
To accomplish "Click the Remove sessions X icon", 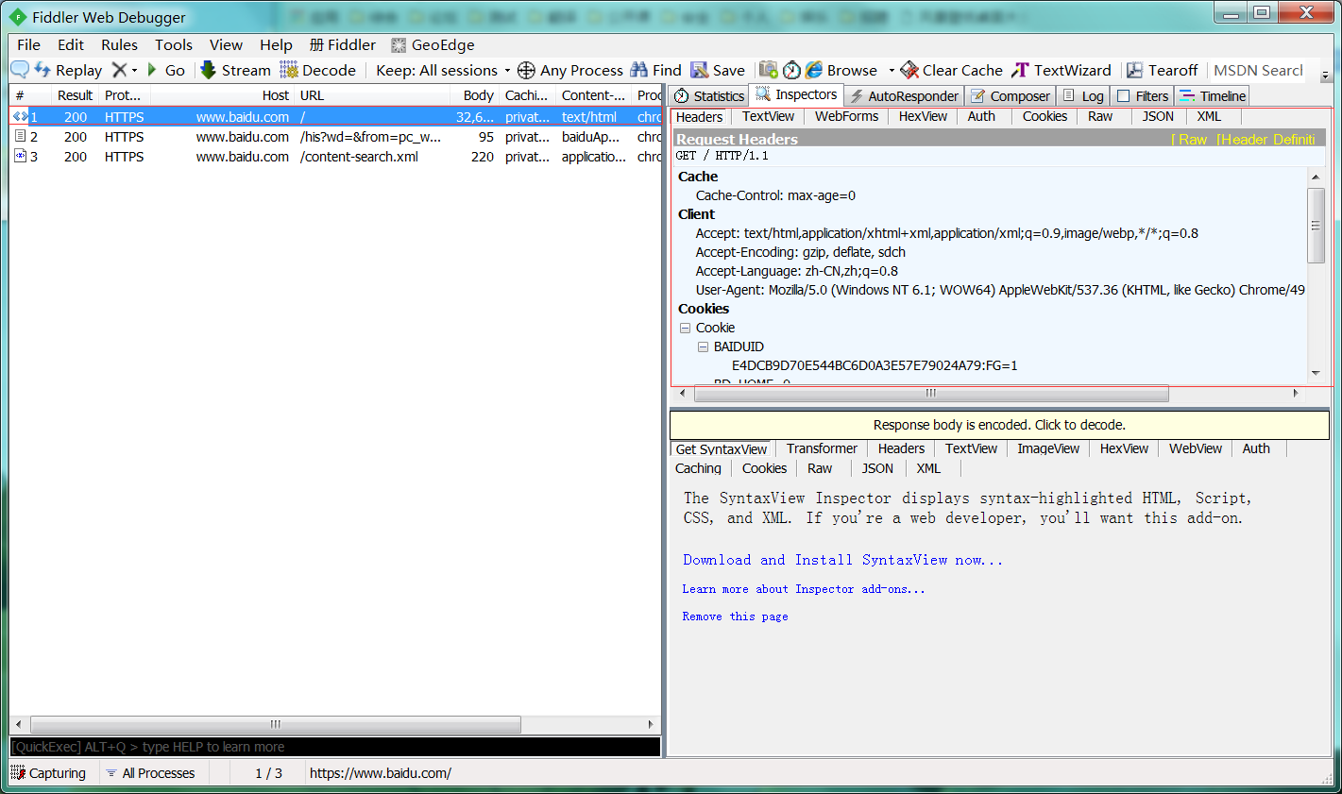I will [119, 70].
